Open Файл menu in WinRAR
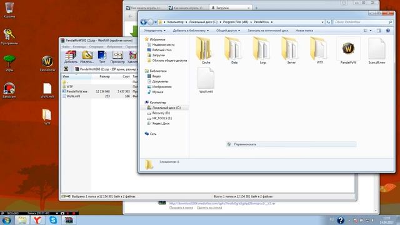Viewport: 400px width, 225px height. point(66,47)
